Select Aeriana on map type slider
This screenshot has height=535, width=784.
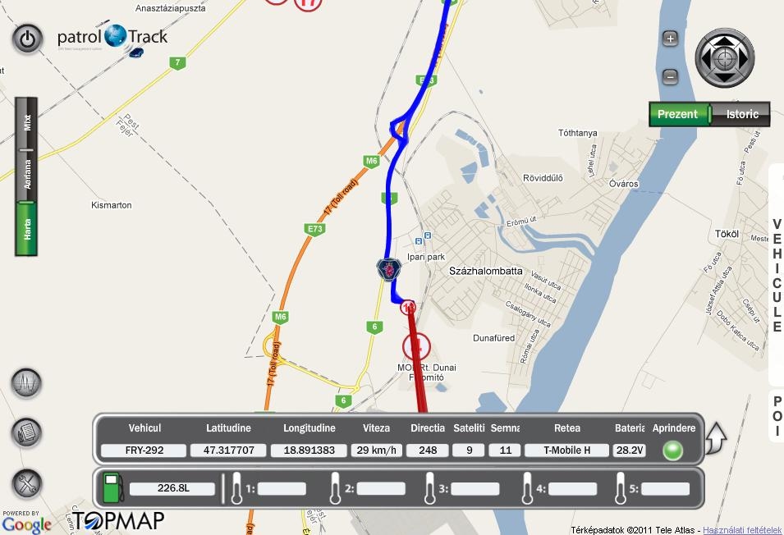click(x=26, y=175)
